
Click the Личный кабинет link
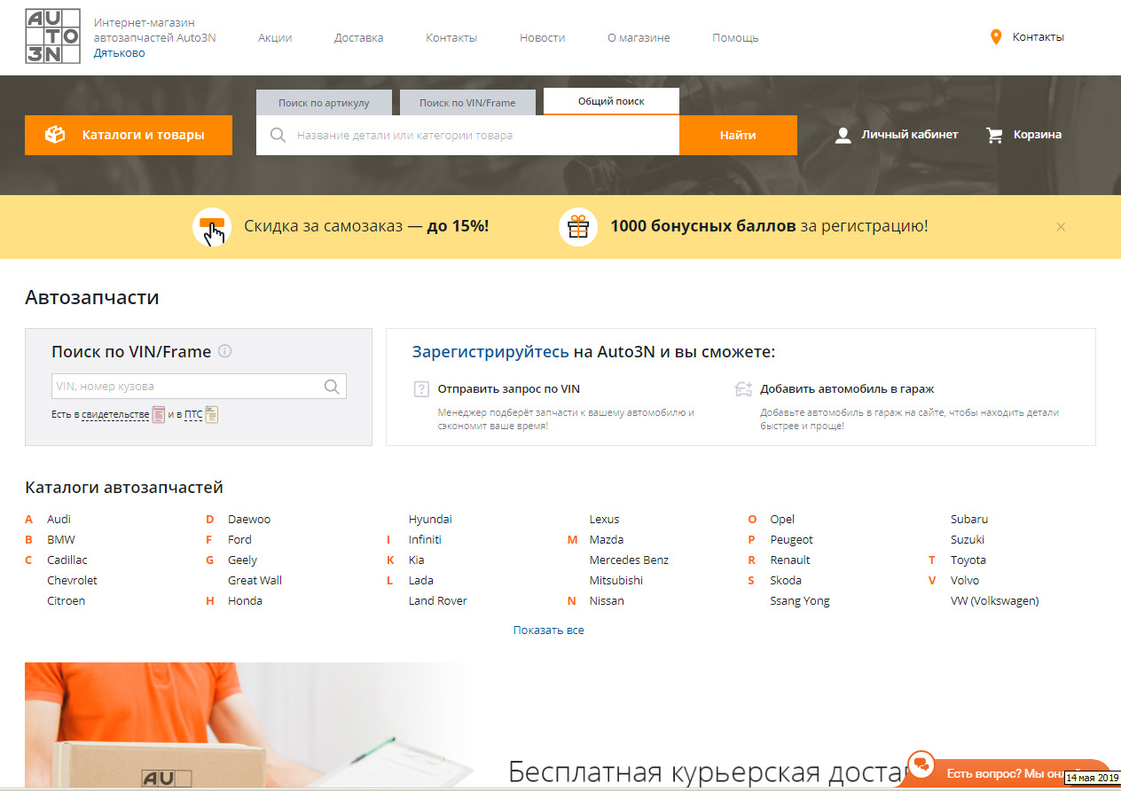click(x=910, y=135)
